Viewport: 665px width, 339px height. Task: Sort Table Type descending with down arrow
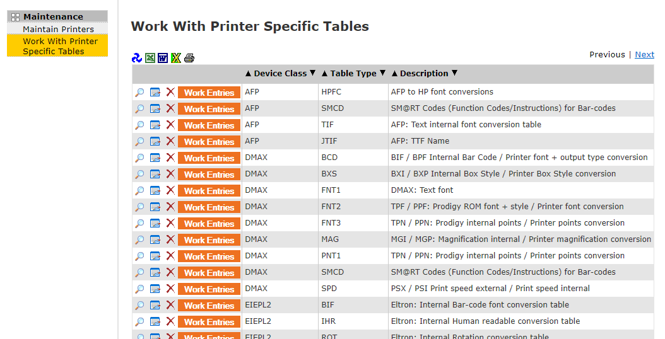tap(382, 74)
